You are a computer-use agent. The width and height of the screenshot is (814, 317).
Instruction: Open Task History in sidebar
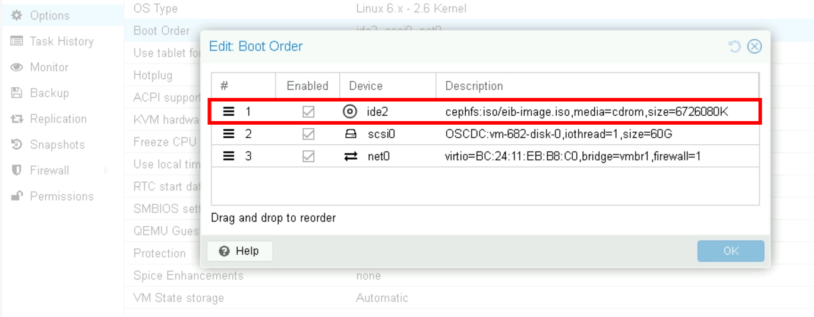tap(61, 42)
